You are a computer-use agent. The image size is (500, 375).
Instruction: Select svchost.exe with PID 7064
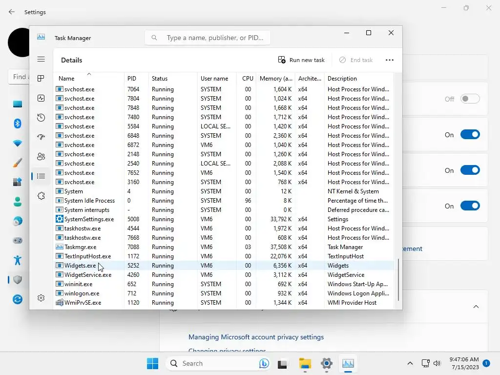(224, 89)
